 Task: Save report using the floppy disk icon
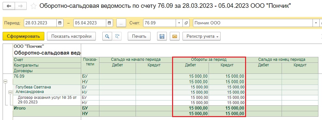click(162, 36)
